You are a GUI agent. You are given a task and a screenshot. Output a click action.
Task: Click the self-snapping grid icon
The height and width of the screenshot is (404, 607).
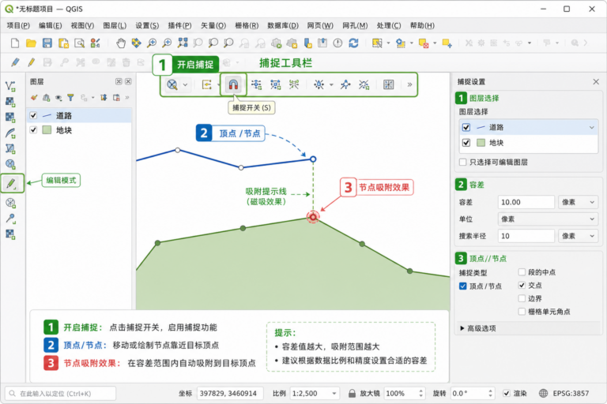click(x=388, y=84)
